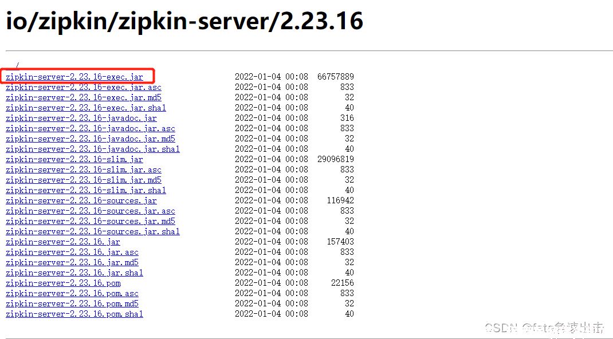Click the file size 116942

coord(340,200)
